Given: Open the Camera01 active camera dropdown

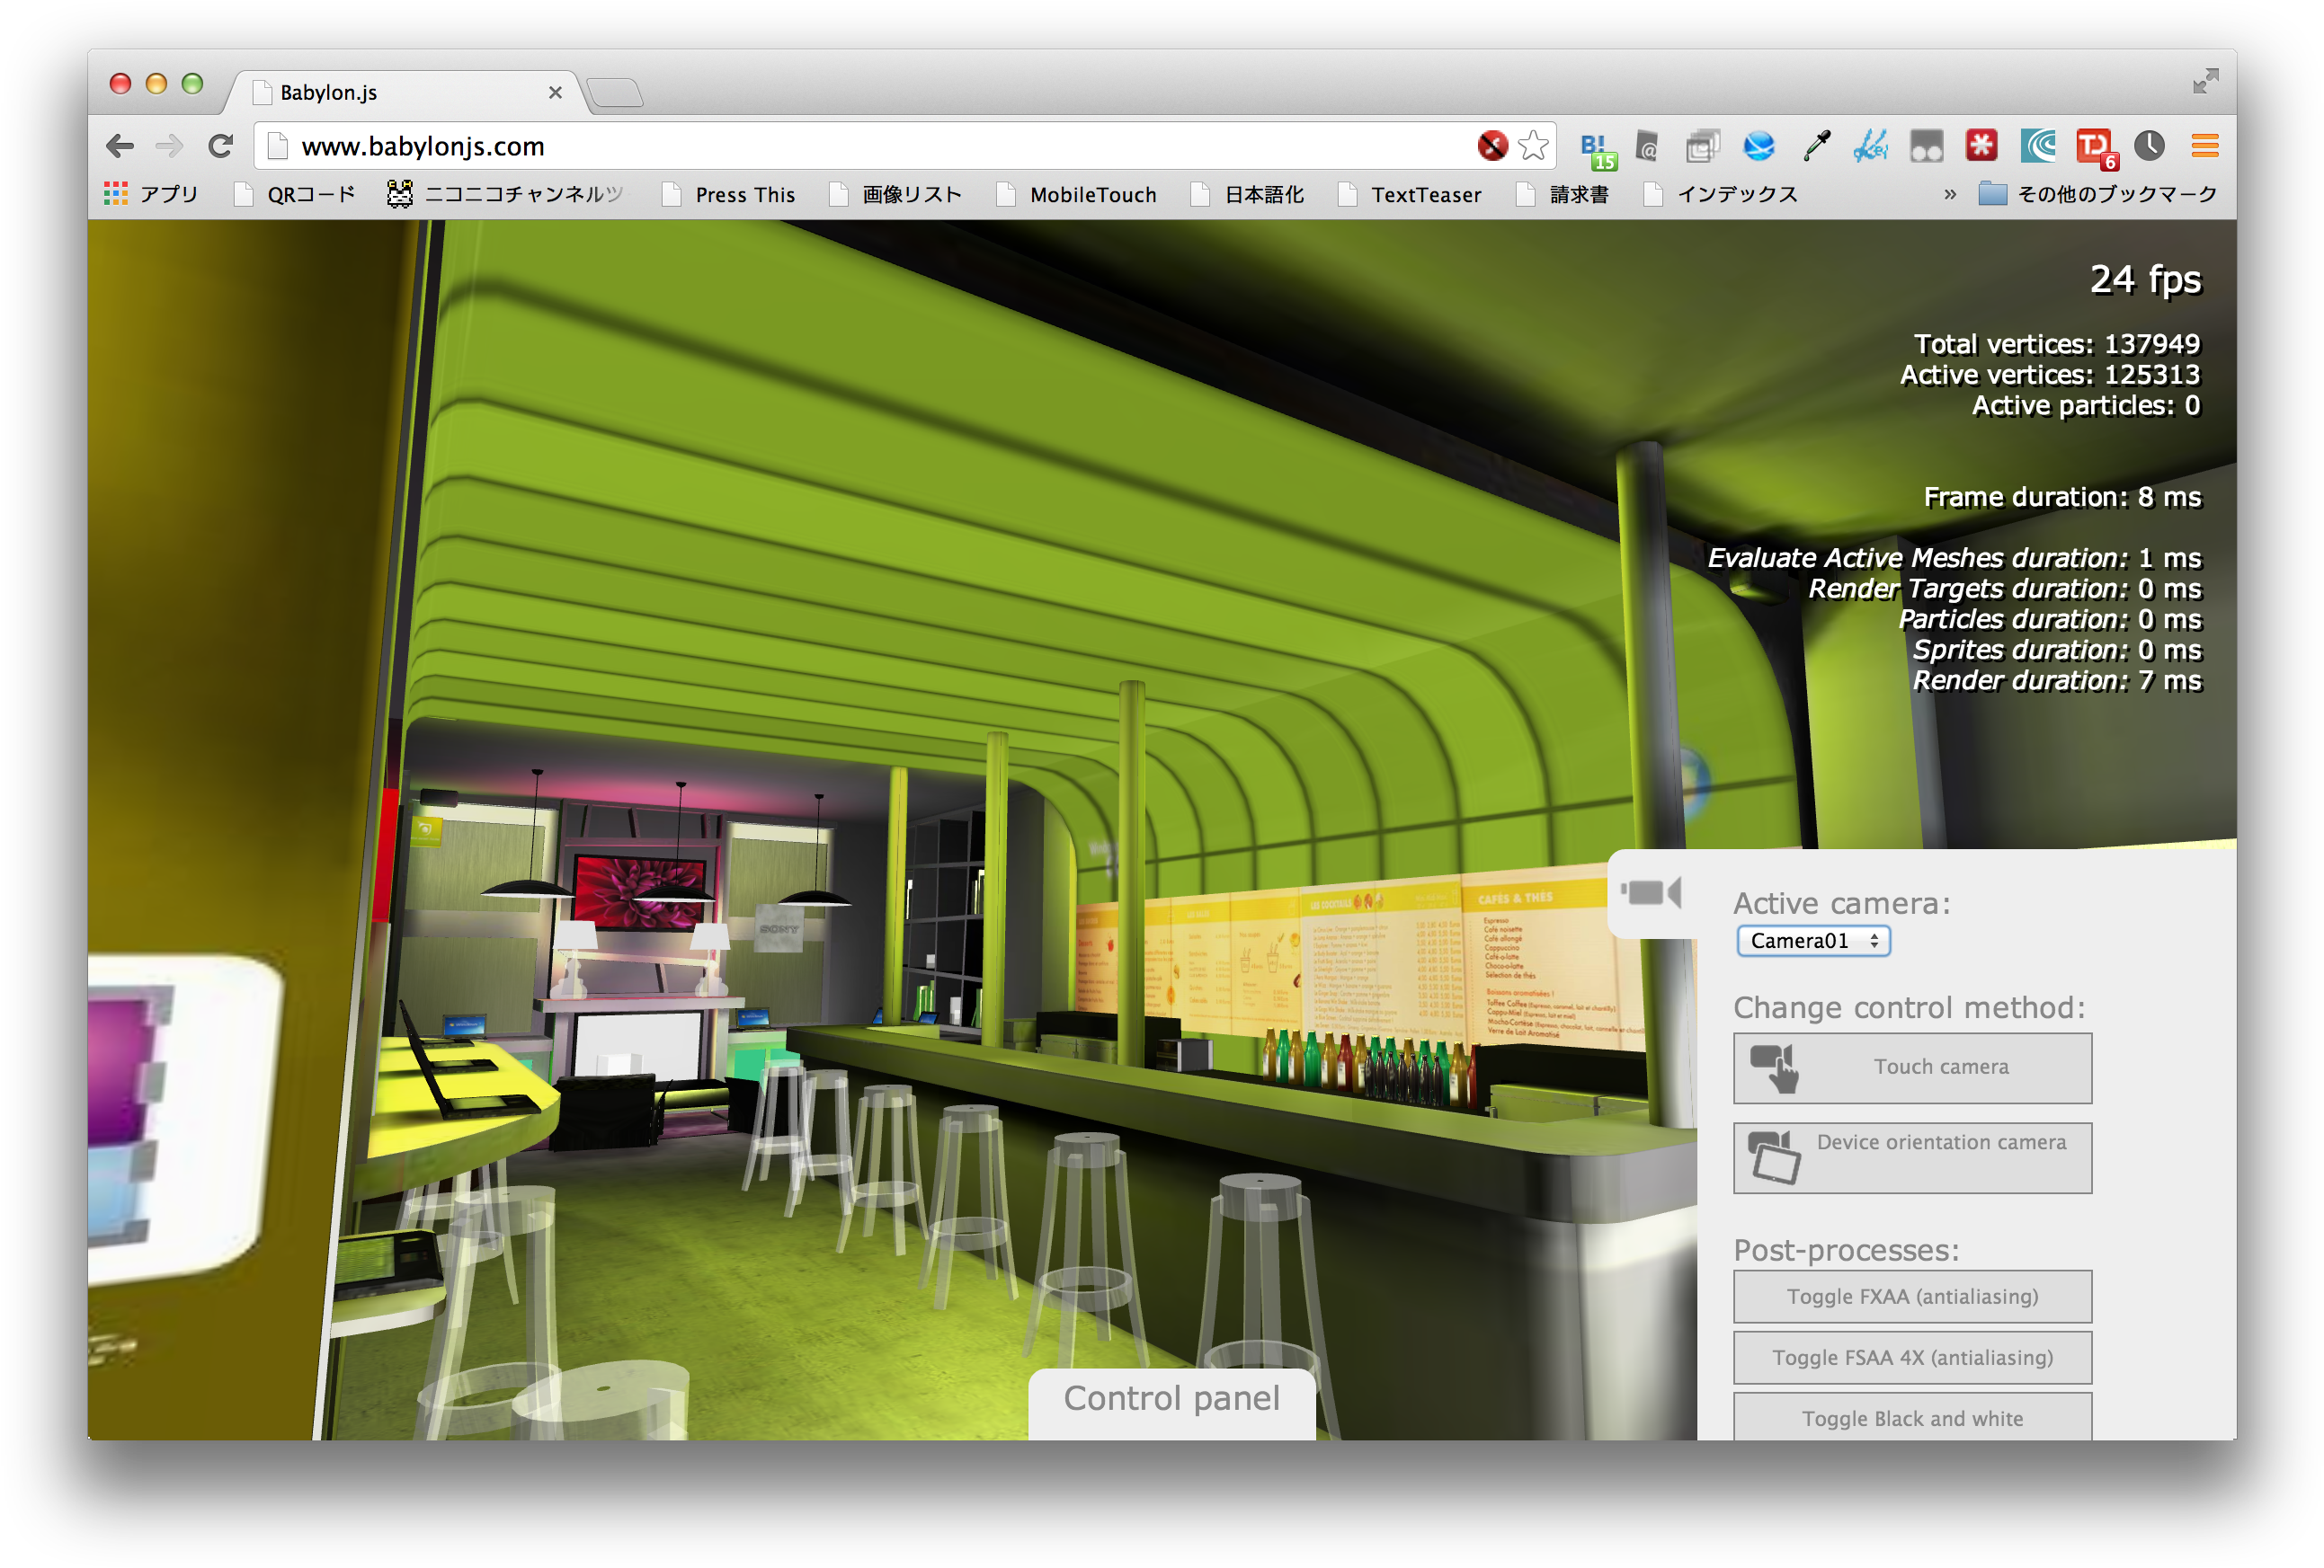Looking at the screenshot, I should click(x=1813, y=941).
